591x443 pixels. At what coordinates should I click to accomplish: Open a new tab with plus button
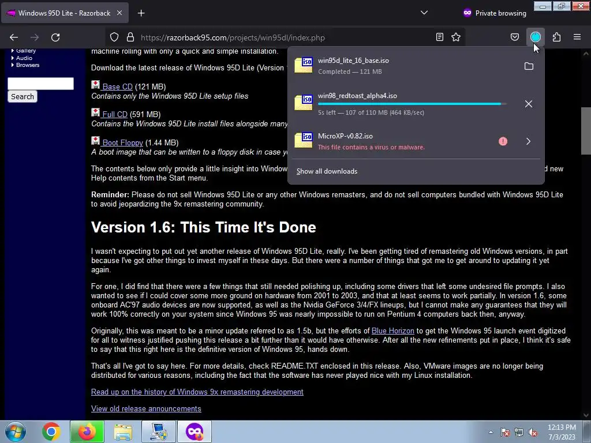click(x=141, y=13)
